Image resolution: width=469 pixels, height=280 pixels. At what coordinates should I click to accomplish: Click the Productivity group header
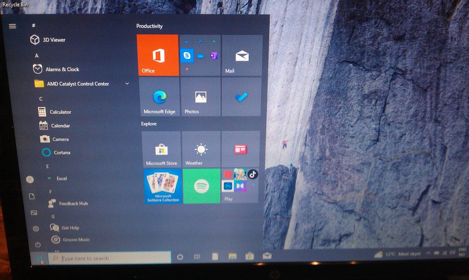point(149,26)
